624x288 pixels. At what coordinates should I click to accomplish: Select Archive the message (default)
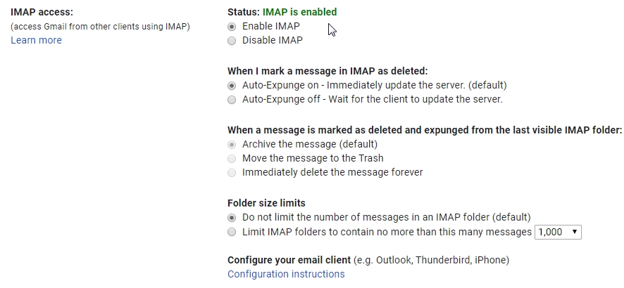click(x=232, y=145)
